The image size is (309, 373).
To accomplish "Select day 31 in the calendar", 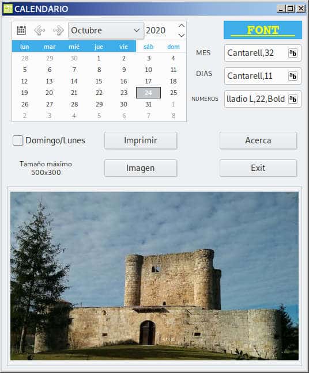I will (x=148, y=104).
